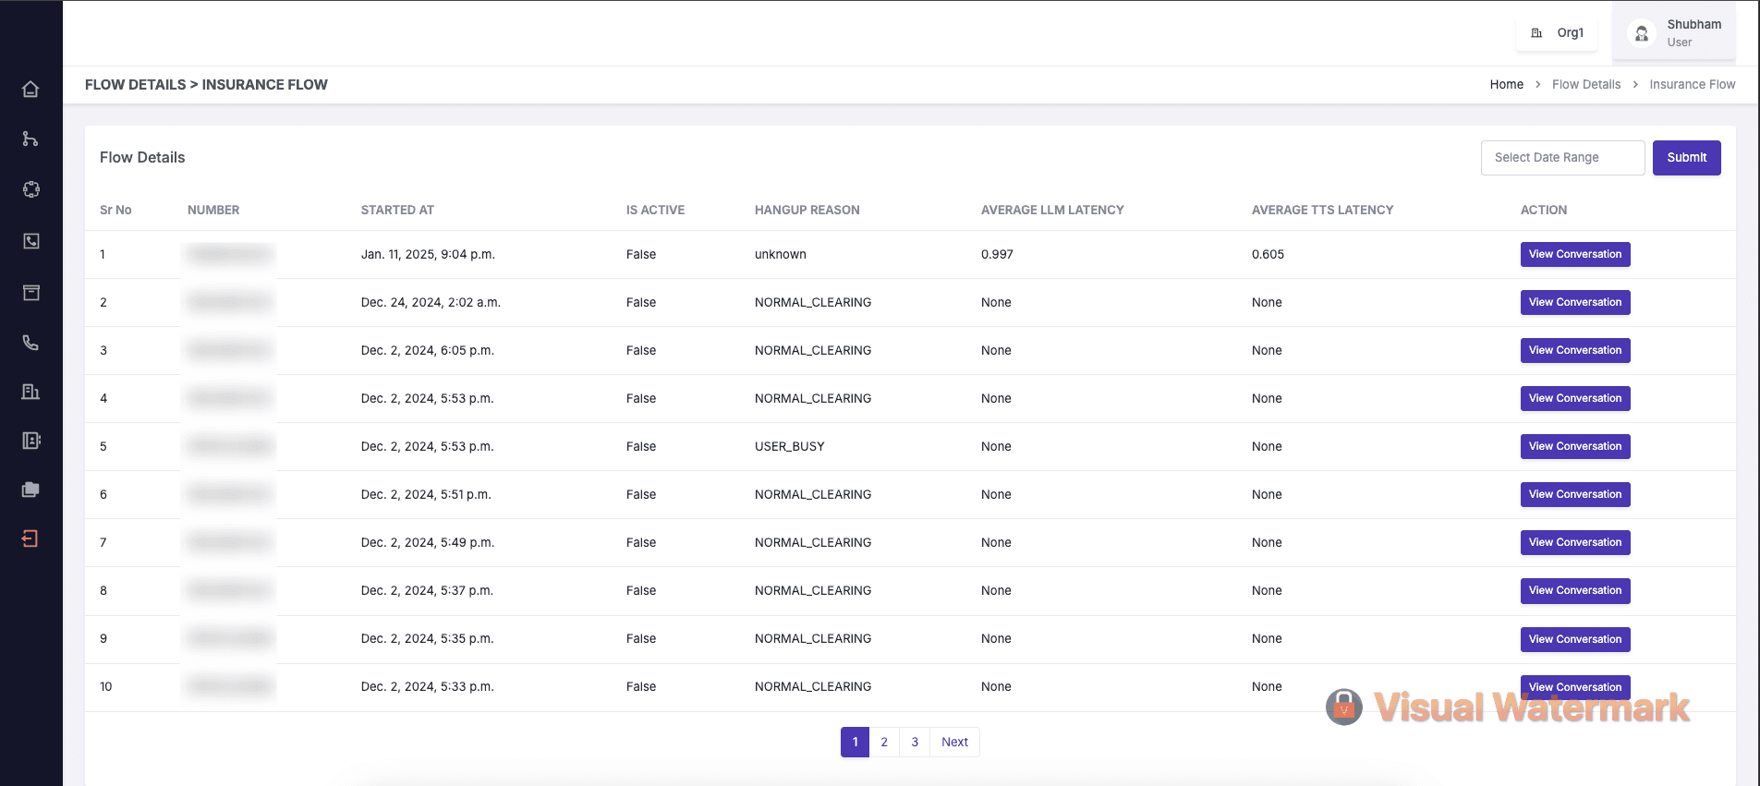Viewport: 1760px width, 786px height.
Task: Click the phone handset icon in sidebar
Action: pos(30,343)
